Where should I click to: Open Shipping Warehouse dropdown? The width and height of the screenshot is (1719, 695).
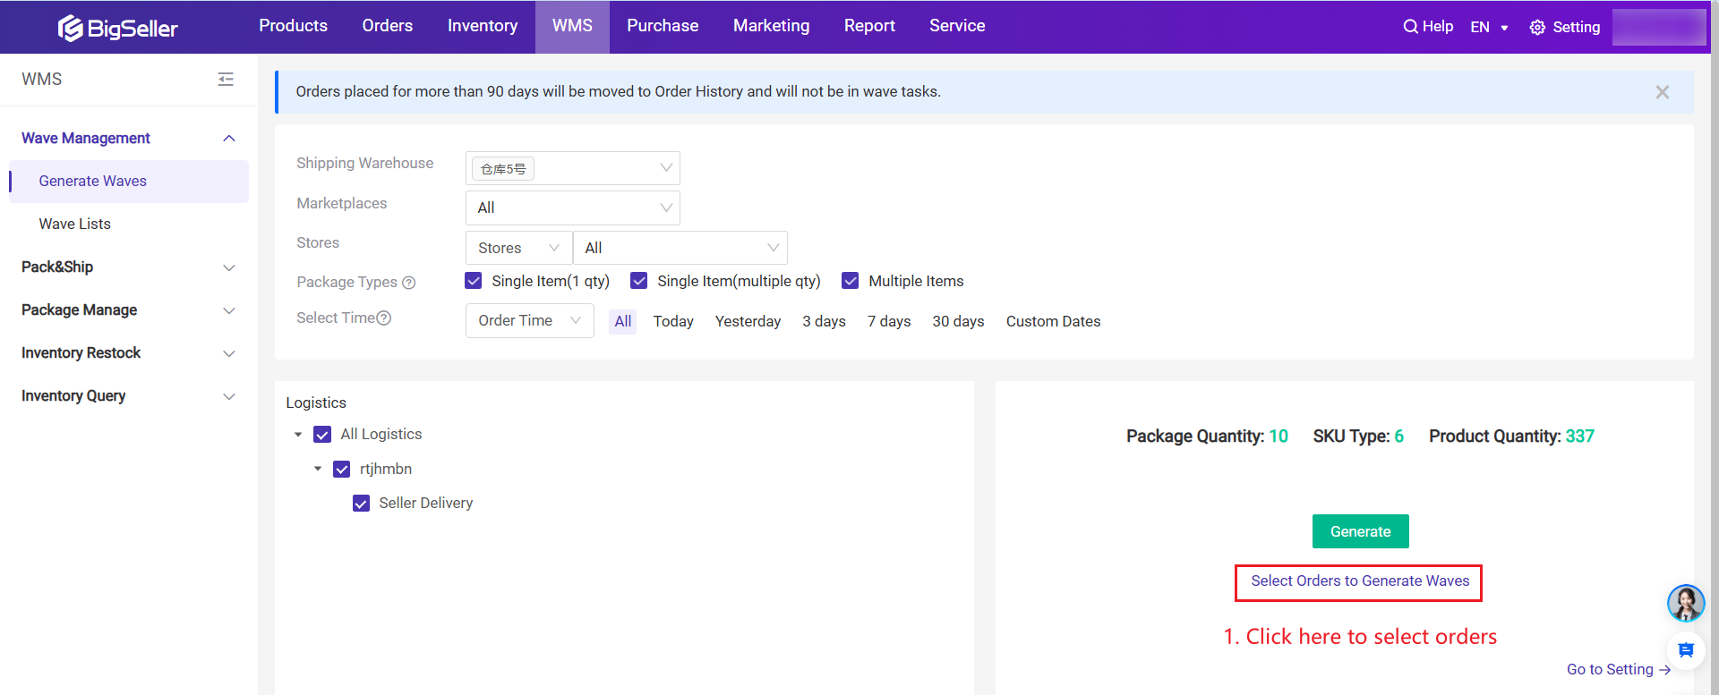[x=573, y=168]
